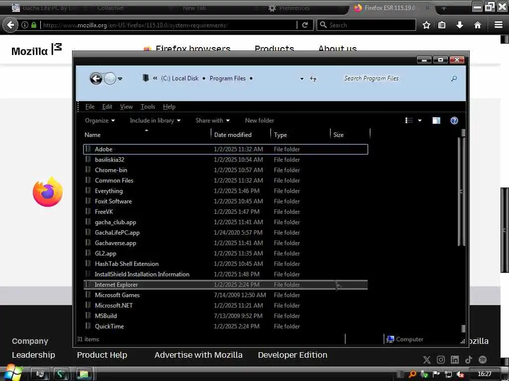Open a new Firefox tab with plus
509x381 pixels.
pos(444,8)
